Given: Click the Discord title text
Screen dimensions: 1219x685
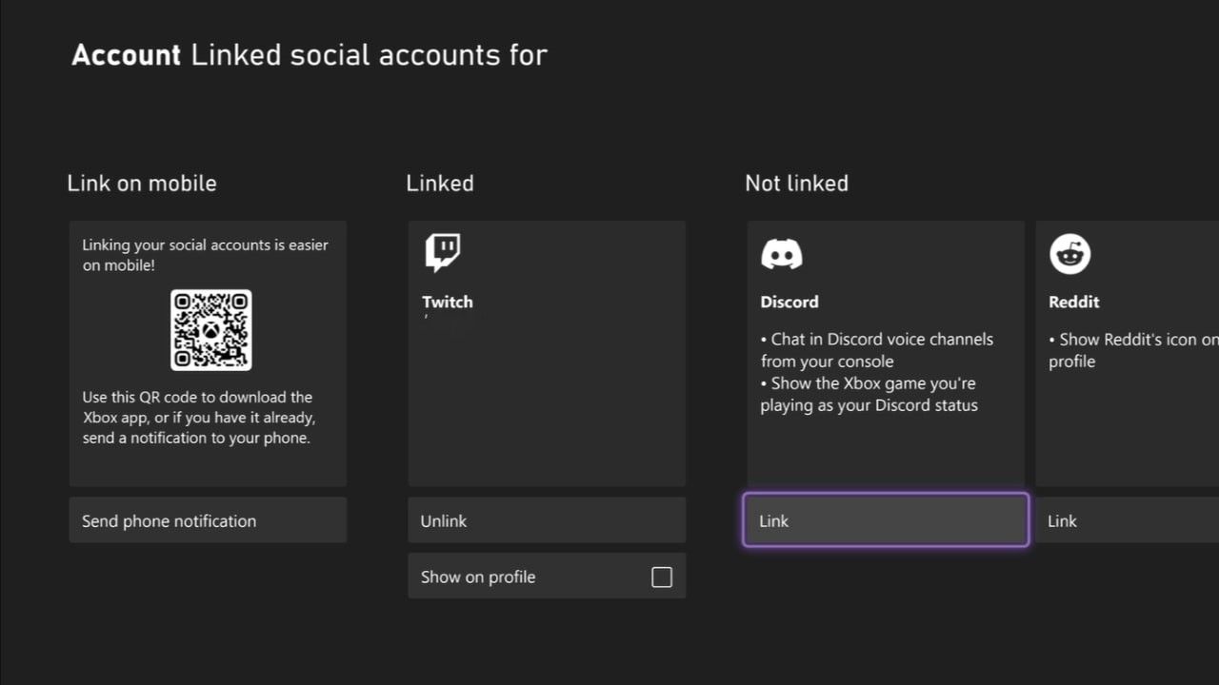Looking at the screenshot, I should [789, 303].
